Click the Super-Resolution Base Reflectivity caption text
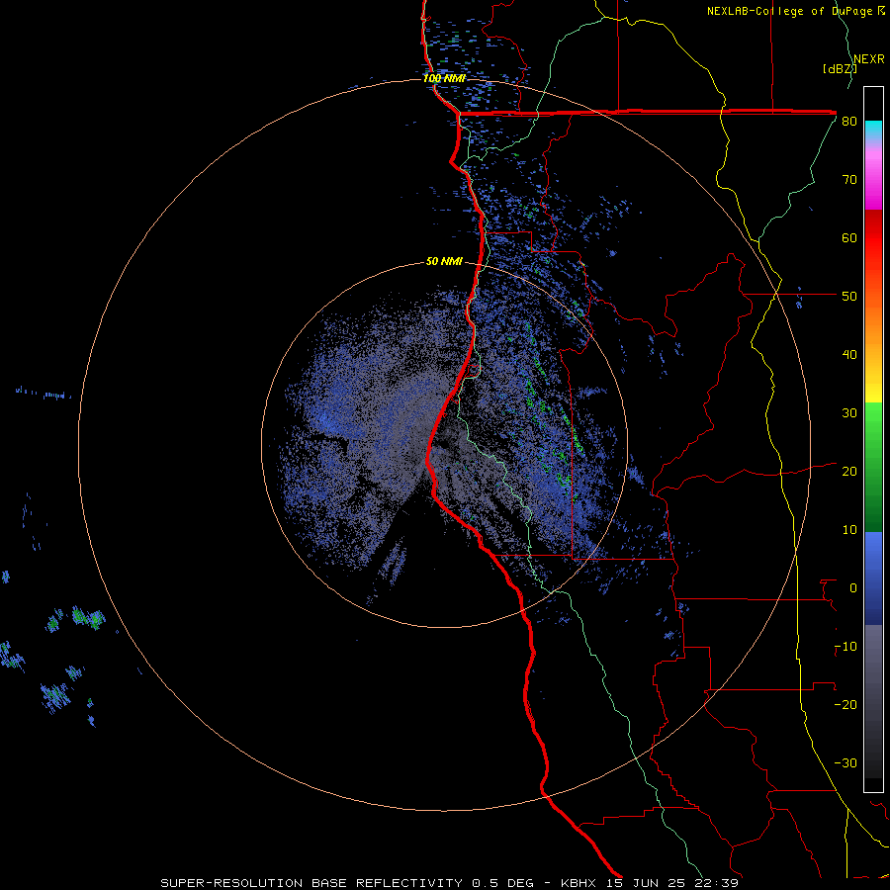The width and height of the screenshot is (890, 890). point(311,883)
